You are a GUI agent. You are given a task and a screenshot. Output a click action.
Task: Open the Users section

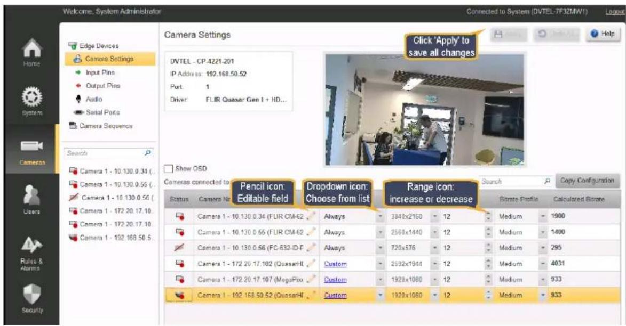click(x=31, y=200)
